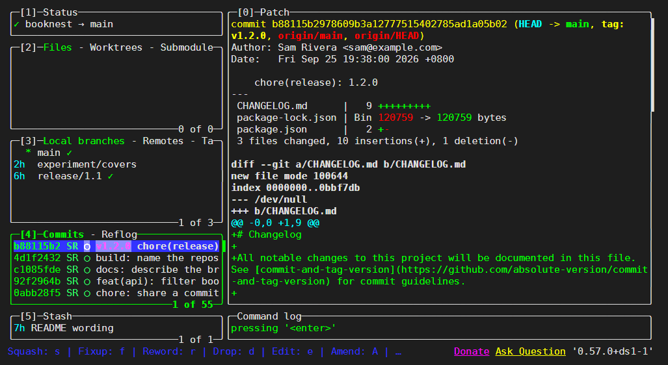Viewport: 668px width, 365px height.
Task: Select the release/1.1 branch
Action: [x=116, y=176]
